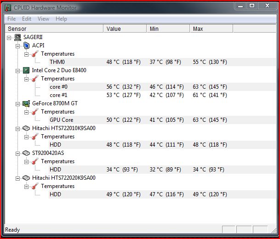Open the File menu
This screenshot has height=239, width=280.
point(11,19)
